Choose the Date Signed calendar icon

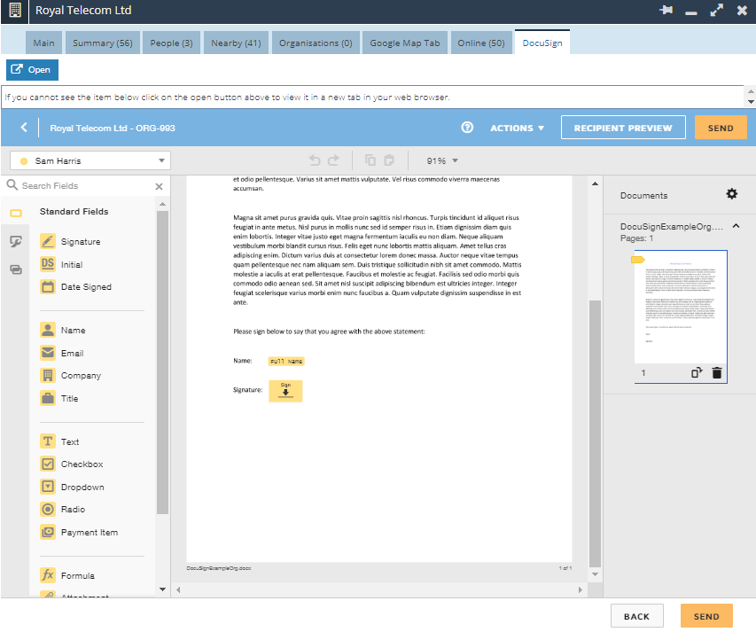(48, 287)
